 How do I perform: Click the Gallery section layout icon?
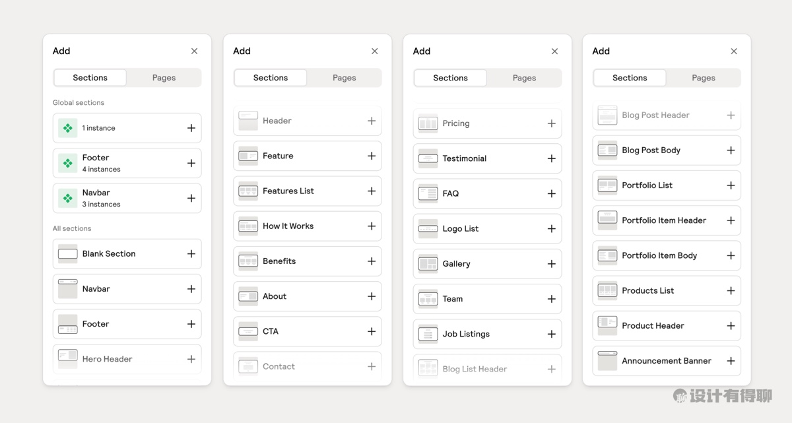pos(428,264)
